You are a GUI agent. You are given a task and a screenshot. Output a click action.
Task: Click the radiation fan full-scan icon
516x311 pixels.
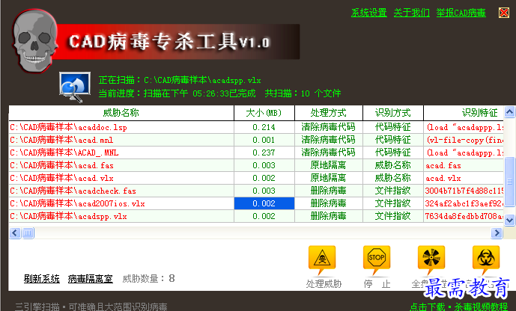tap(431, 259)
